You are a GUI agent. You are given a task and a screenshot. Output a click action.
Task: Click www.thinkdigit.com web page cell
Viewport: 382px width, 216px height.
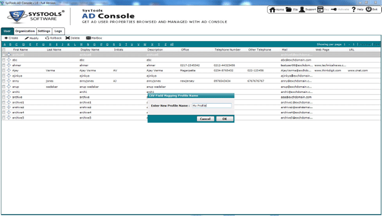click(x=328, y=70)
